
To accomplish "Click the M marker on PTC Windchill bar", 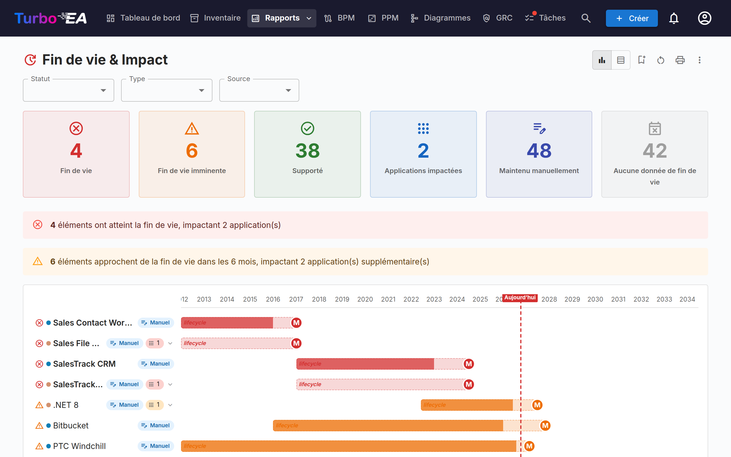I will click(x=529, y=446).
